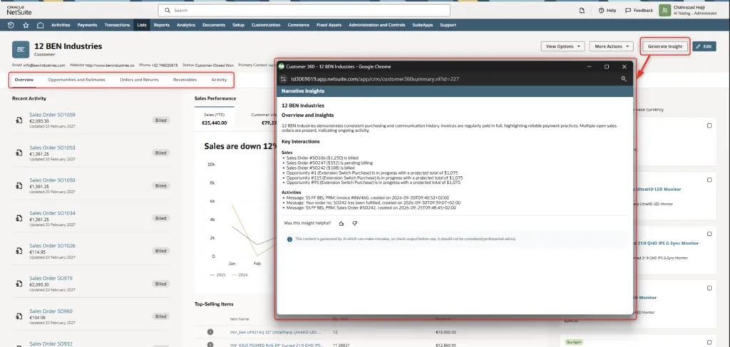Screen dimensions: 730x347
Task: Click the popup window URL address bar
Action: click(375, 79)
